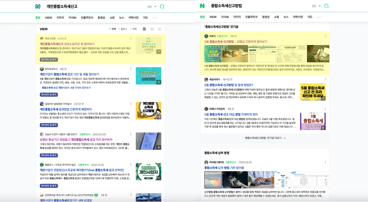Viewport: 368px width, 202px height.
Task: Open the search suggestions dropdown arrow on the left page
Action: click(x=155, y=6)
